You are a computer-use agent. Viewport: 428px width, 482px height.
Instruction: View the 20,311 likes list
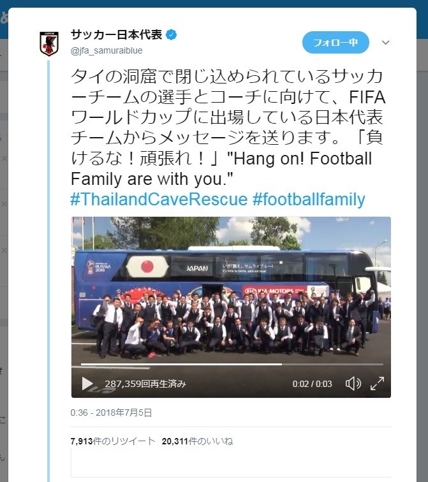pos(197,441)
